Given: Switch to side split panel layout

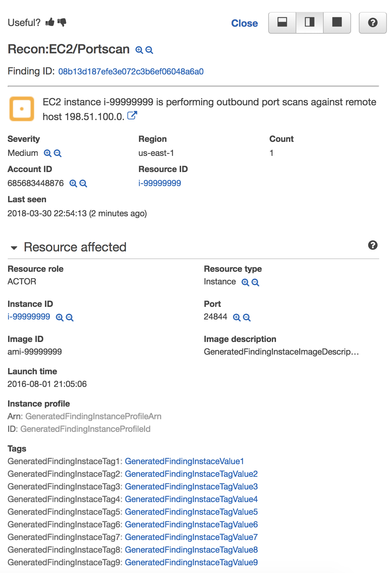Looking at the screenshot, I should (x=310, y=23).
